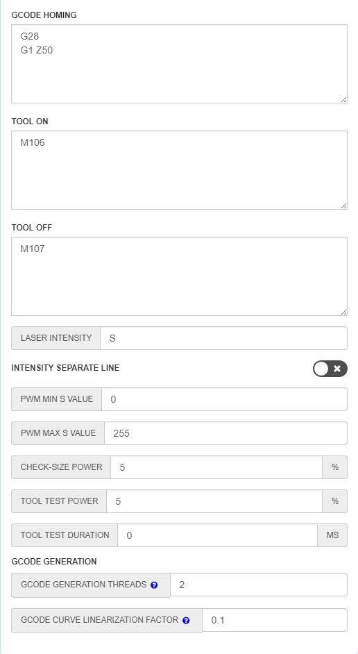Click the resize grip of Tool On textarea
The height and width of the screenshot is (654, 358).
click(x=343, y=206)
